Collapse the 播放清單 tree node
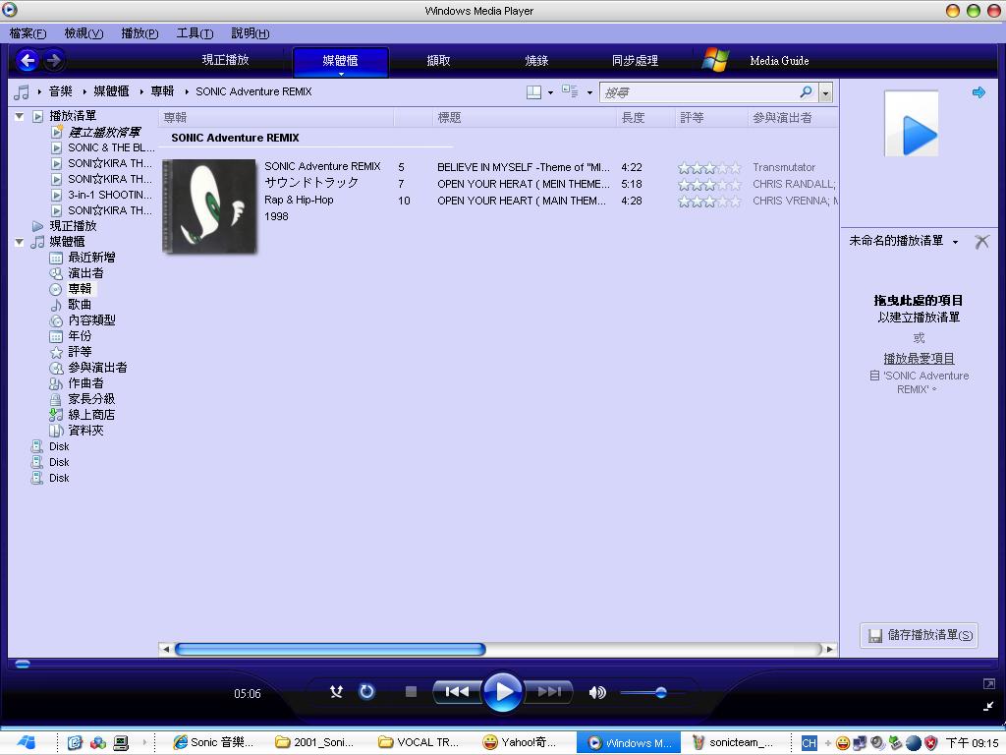This screenshot has height=755, width=1006. click(19, 116)
